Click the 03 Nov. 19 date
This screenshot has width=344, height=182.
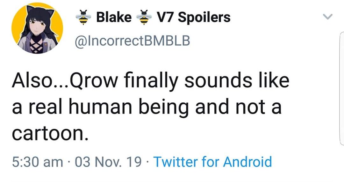(108, 162)
